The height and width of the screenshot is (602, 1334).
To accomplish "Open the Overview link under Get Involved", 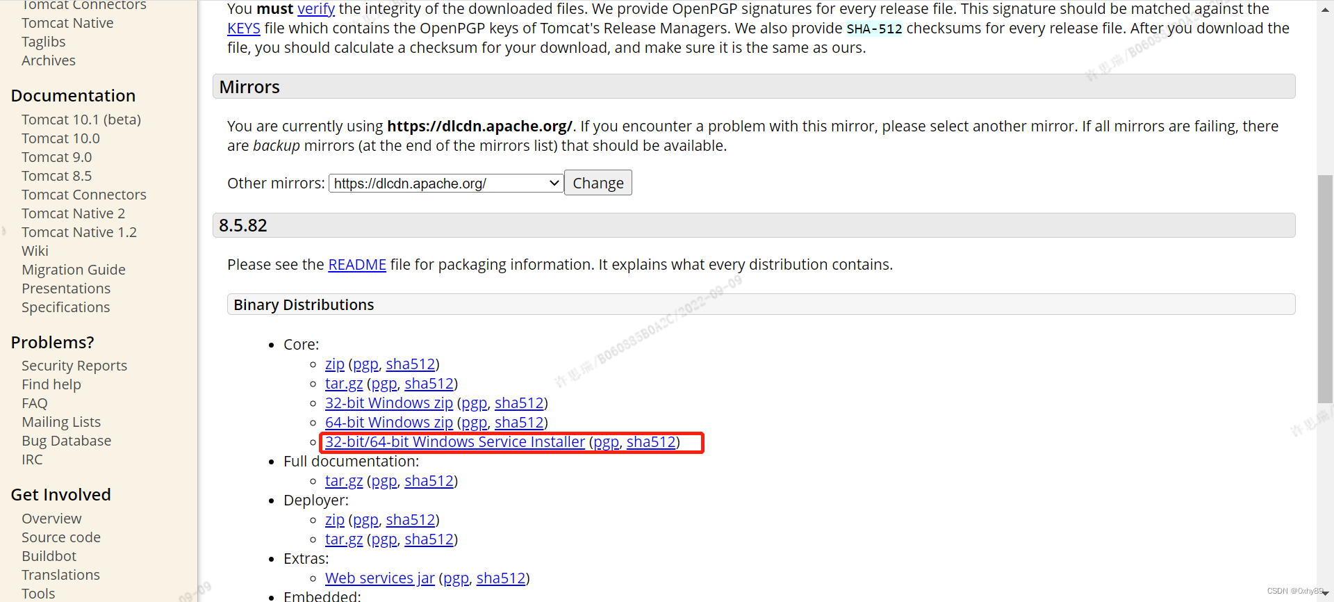I will pyautogui.click(x=51, y=519).
